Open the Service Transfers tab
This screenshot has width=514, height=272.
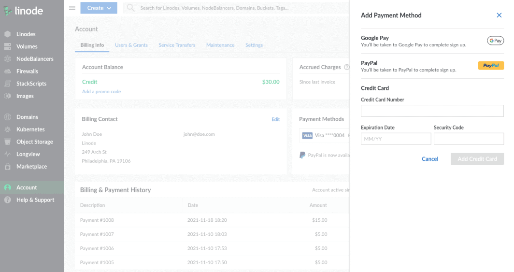(x=177, y=45)
